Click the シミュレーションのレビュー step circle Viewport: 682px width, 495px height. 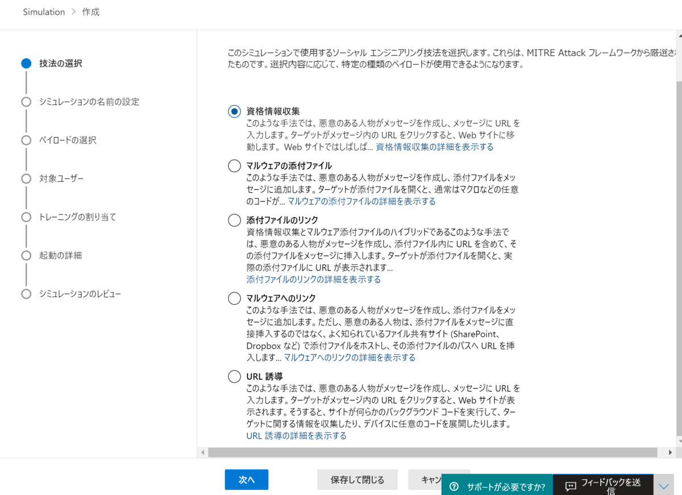(x=26, y=294)
